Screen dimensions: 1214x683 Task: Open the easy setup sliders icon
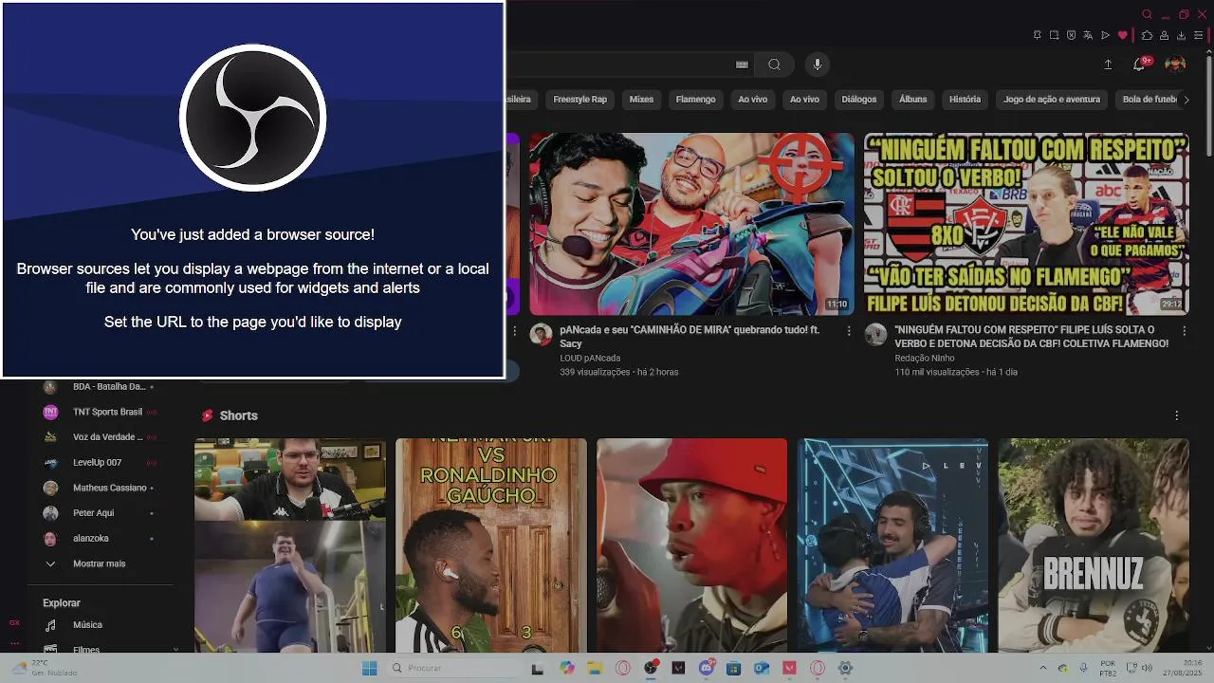pos(1199,35)
